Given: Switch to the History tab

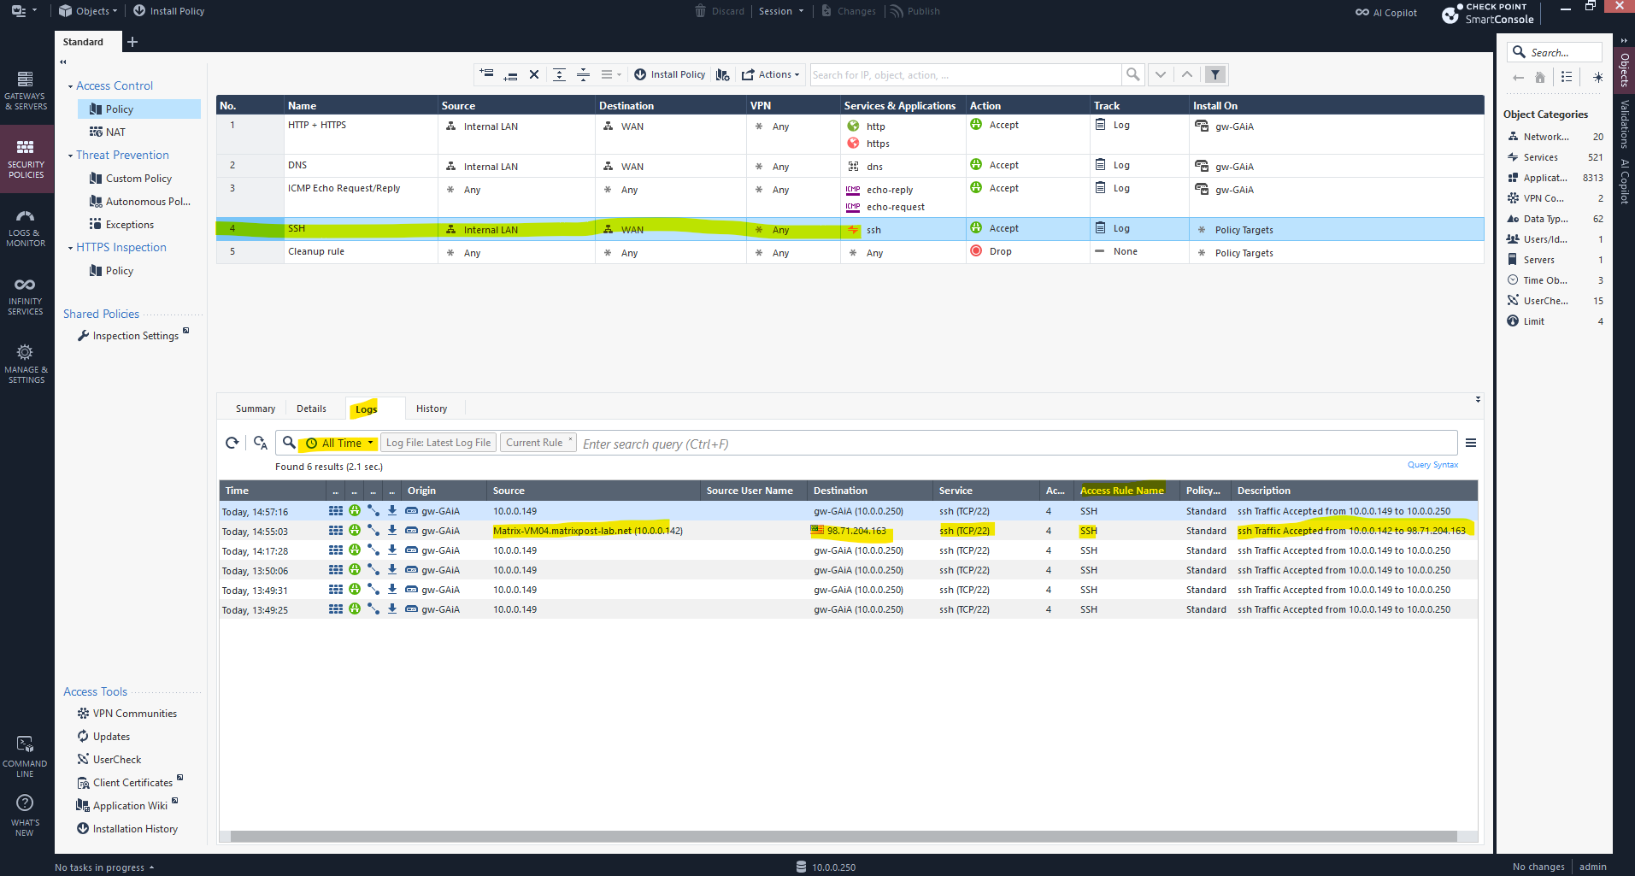Looking at the screenshot, I should click(432, 409).
